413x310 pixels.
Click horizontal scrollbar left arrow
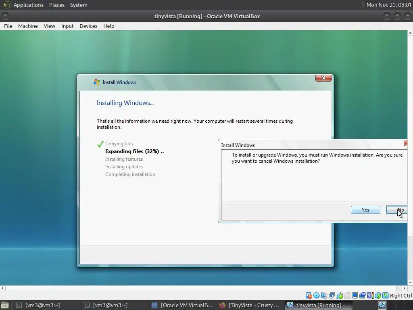[x=3, y=288]
